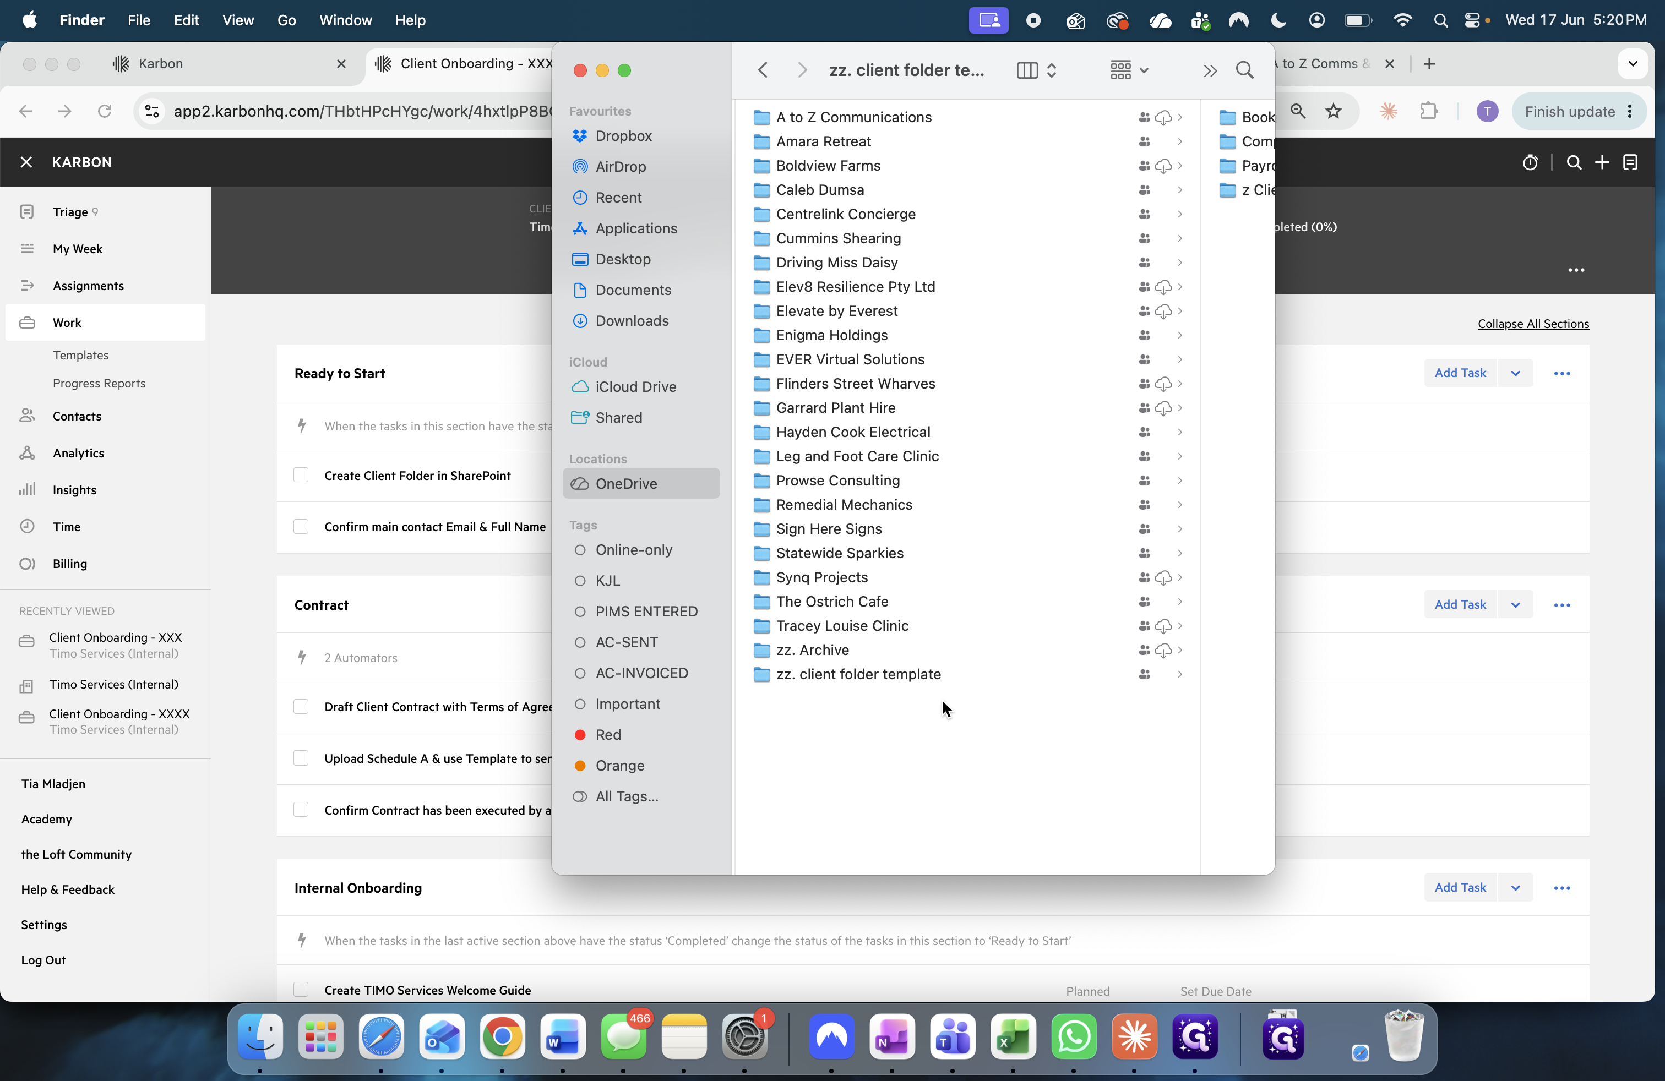Select OneDrive location in Finder sidebar
1665x1081 pixels.
(x=641, y=483)
